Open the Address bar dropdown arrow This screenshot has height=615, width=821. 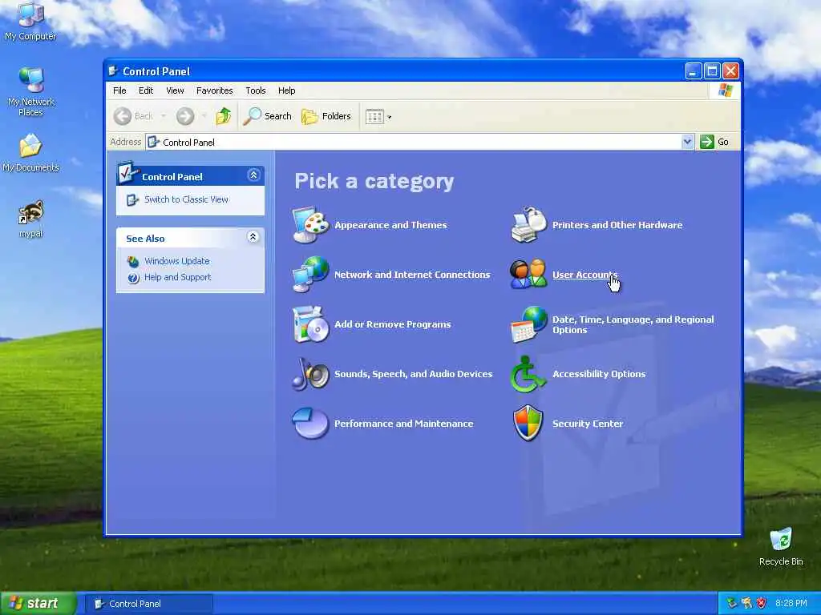[687, 142]
